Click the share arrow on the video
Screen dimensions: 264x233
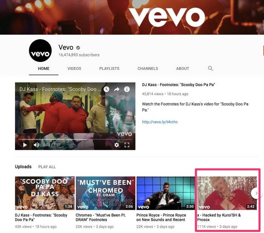pos(117,89)
